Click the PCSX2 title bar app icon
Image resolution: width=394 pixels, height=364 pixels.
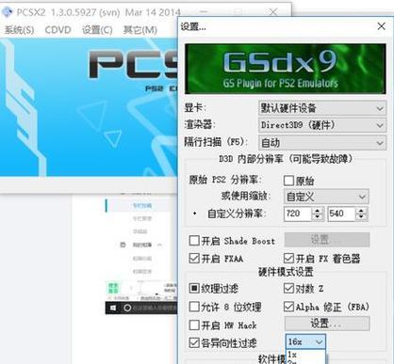8,12
